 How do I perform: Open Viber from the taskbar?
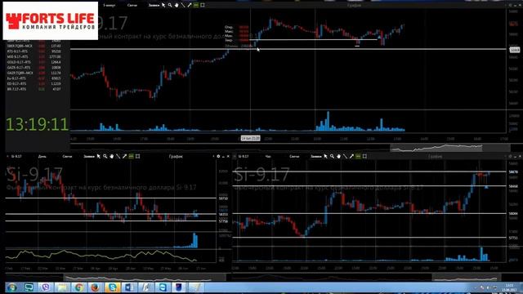46,287
